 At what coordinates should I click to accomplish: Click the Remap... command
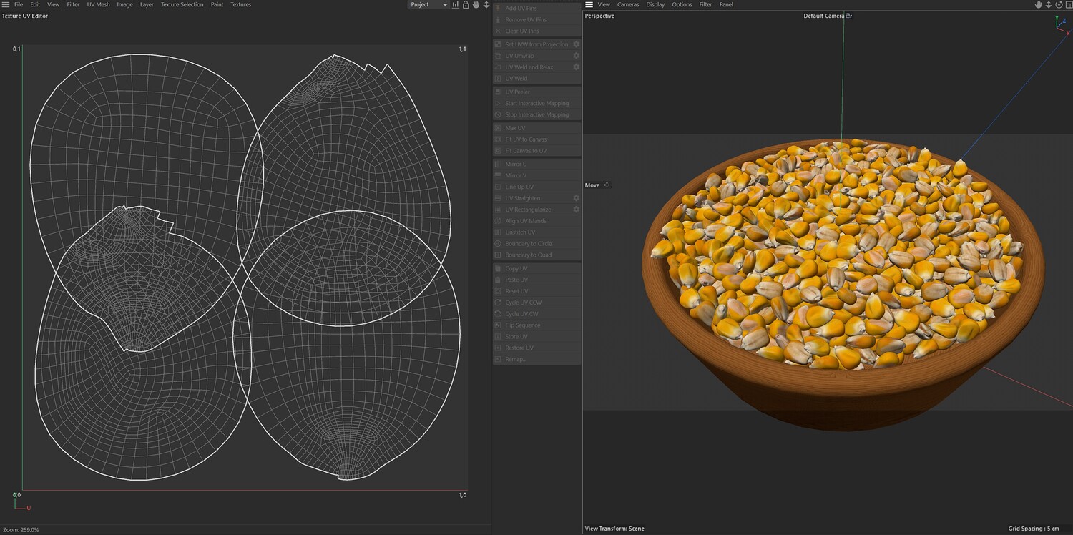536,359
